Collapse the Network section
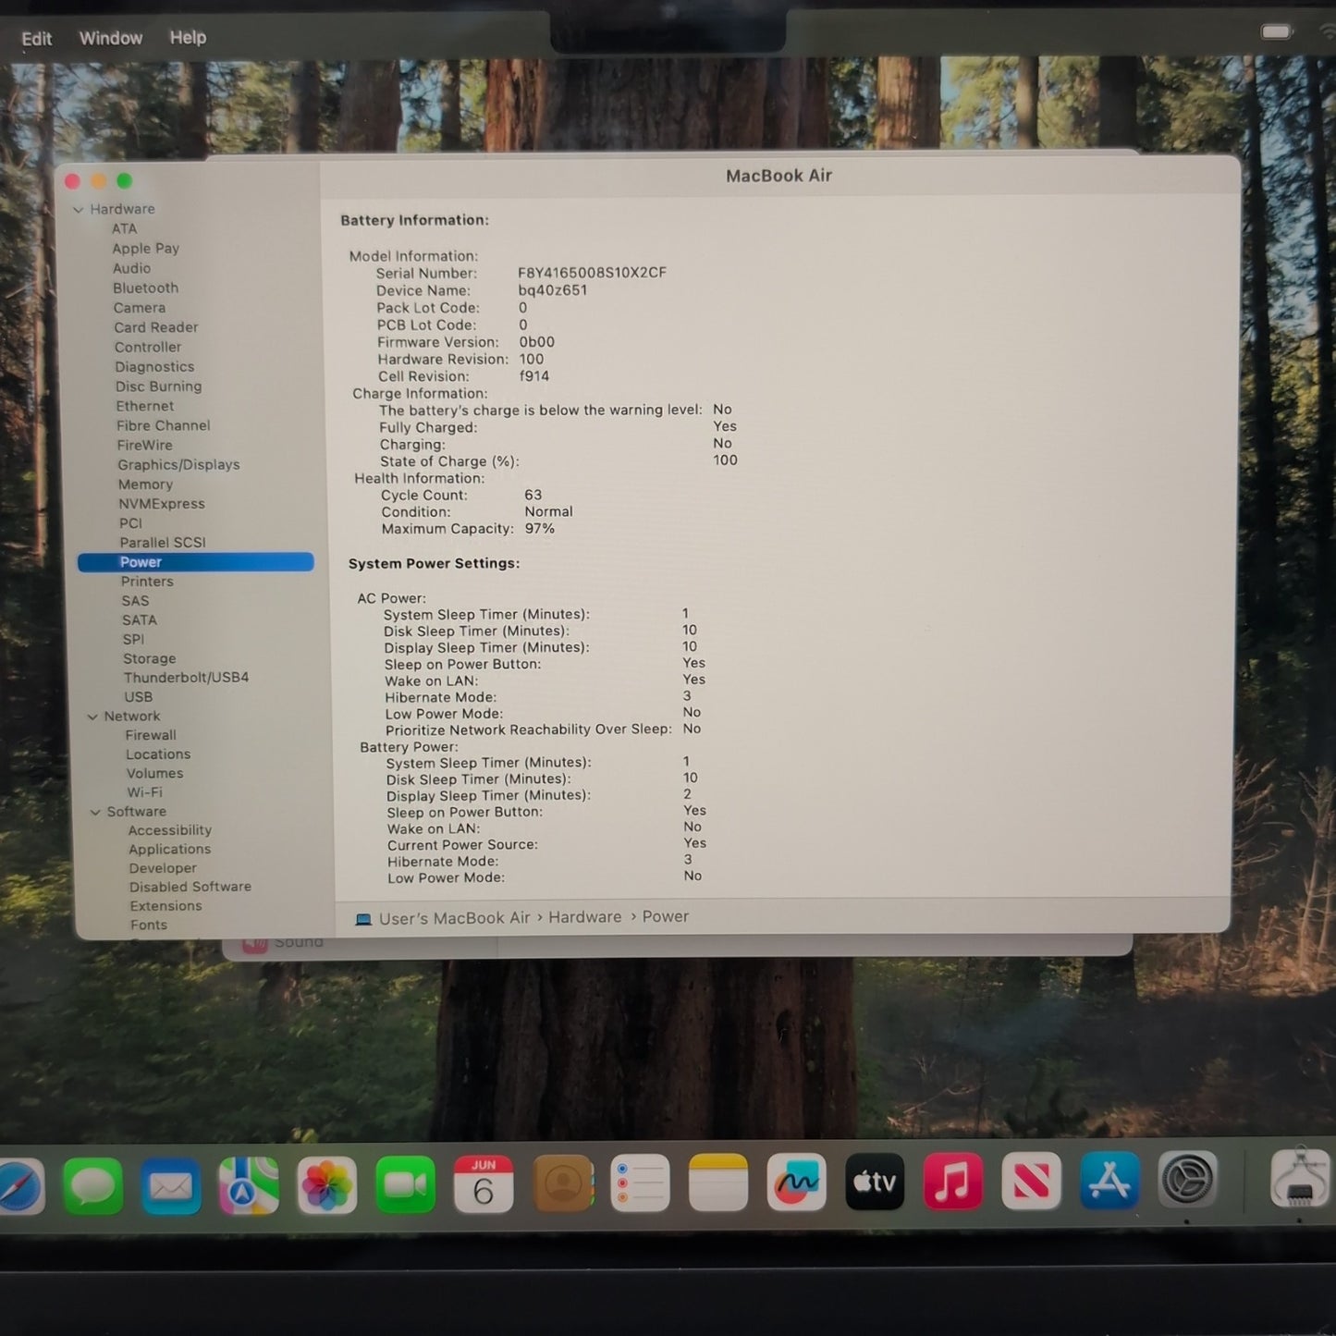 pos(92,717)
